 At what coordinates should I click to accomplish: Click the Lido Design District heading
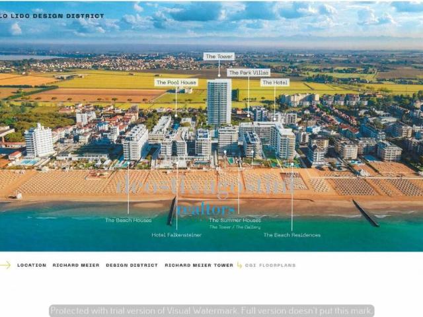[x=52, y=16]
